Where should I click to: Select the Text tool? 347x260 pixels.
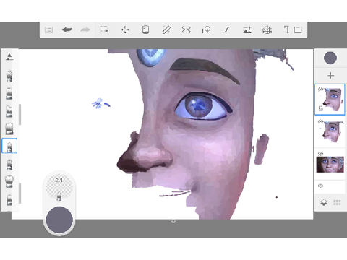pyautogui.click(x=286, y=30)
